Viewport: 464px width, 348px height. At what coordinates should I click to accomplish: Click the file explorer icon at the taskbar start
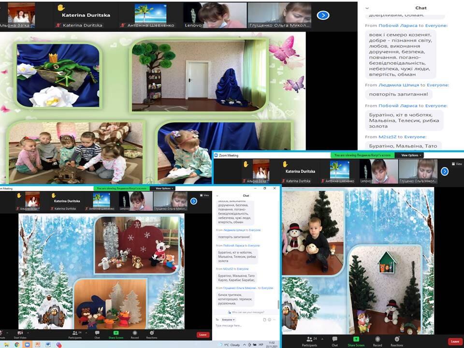click(x=6, y=345)
